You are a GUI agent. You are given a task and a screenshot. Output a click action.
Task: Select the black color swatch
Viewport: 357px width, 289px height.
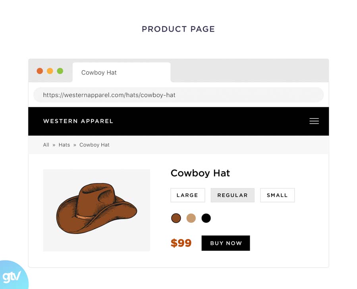tap(206, 218)
